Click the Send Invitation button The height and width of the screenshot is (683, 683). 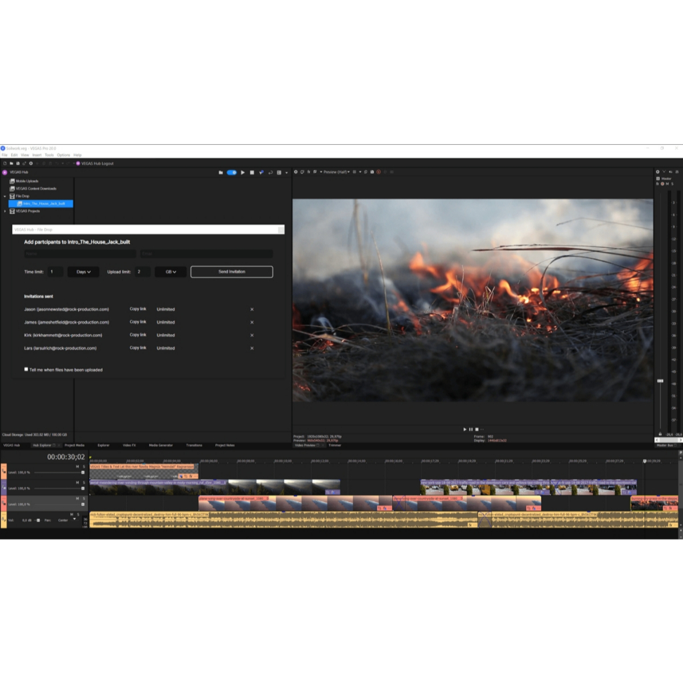(231, 272)
